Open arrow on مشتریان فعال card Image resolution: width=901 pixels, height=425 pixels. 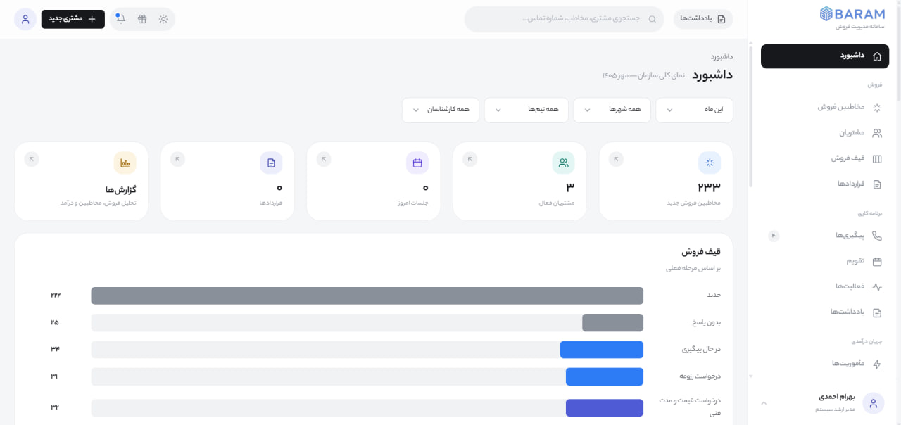click(x=470, y=160)
